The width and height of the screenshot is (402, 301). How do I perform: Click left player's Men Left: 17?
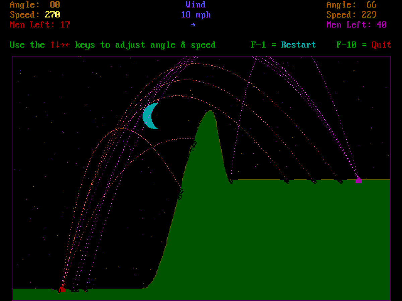40,25
